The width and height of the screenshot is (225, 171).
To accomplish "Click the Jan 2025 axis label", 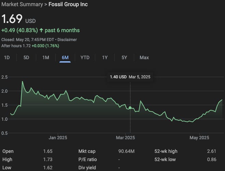I will (x=58, y=138).
